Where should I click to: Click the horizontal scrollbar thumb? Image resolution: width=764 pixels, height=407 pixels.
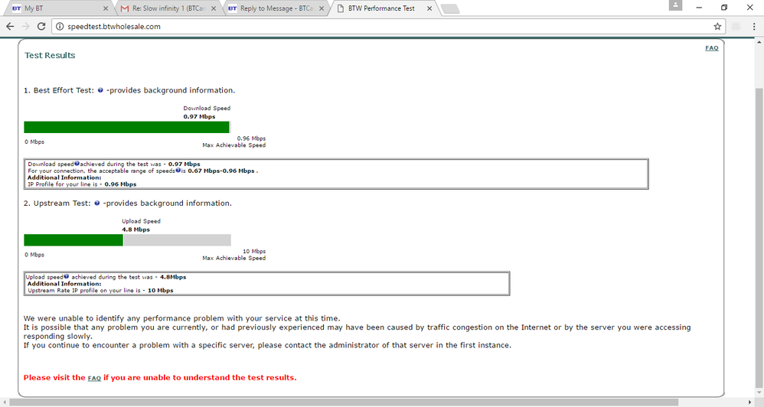(x=344, y=402)
